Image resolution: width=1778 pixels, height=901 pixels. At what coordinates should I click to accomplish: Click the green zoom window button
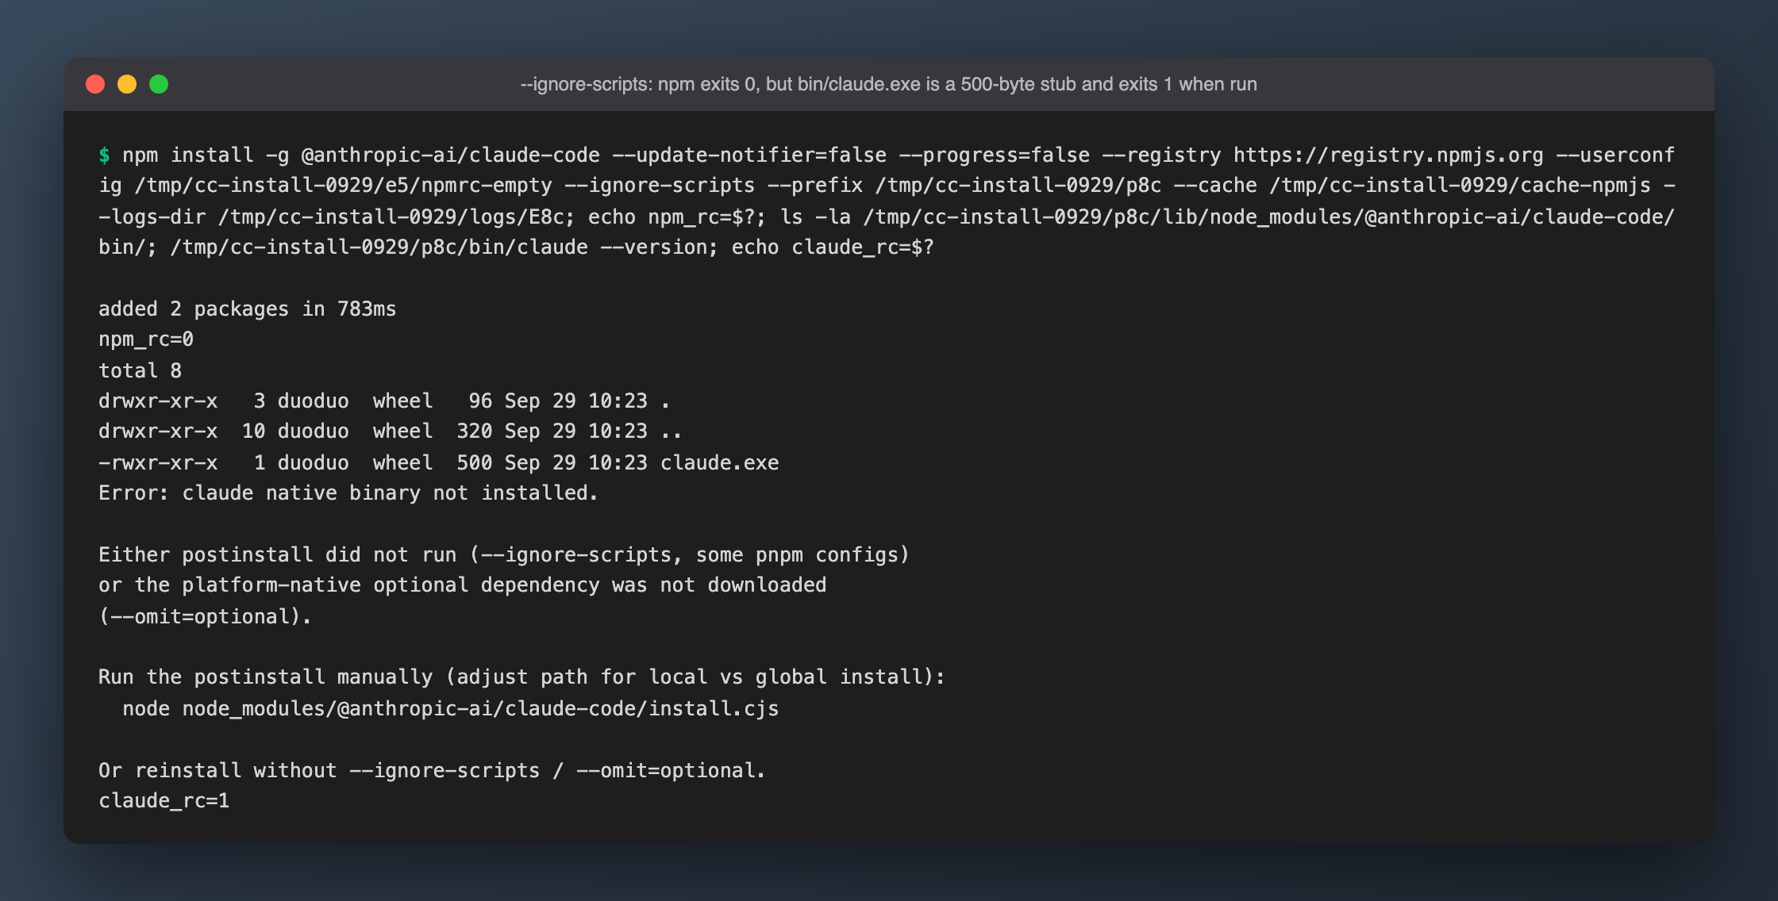[x=159, y=84]
